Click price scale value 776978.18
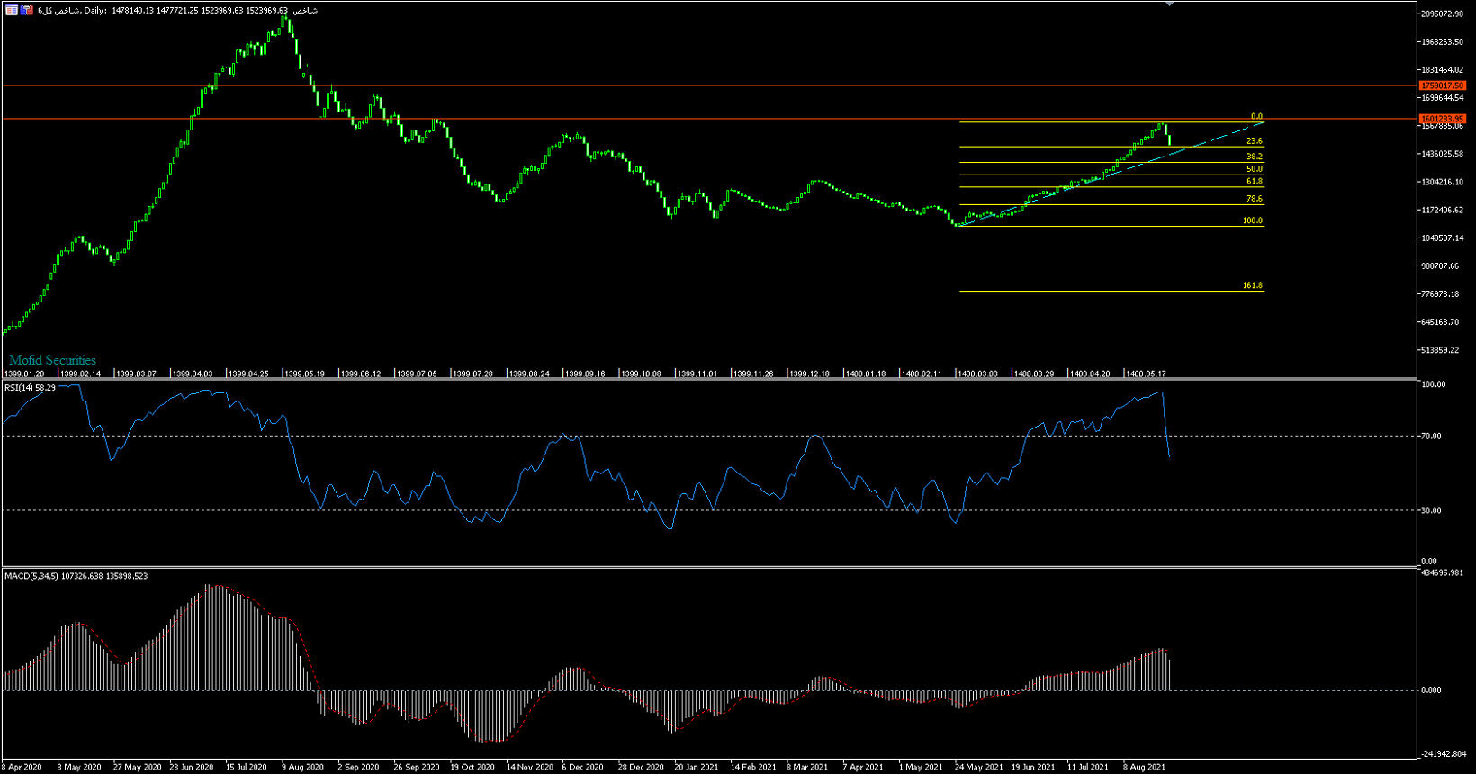 click(x=1441, y=294)
